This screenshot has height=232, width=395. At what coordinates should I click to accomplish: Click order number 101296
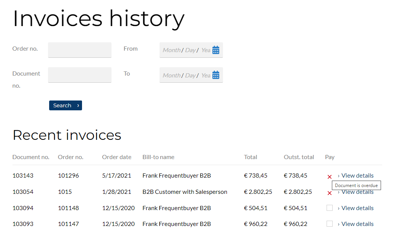[x=68, y=176]
